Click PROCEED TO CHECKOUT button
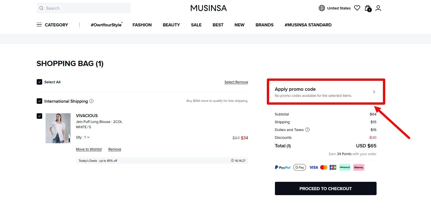Viewport: 431px width, 214px height. [325, 188]
